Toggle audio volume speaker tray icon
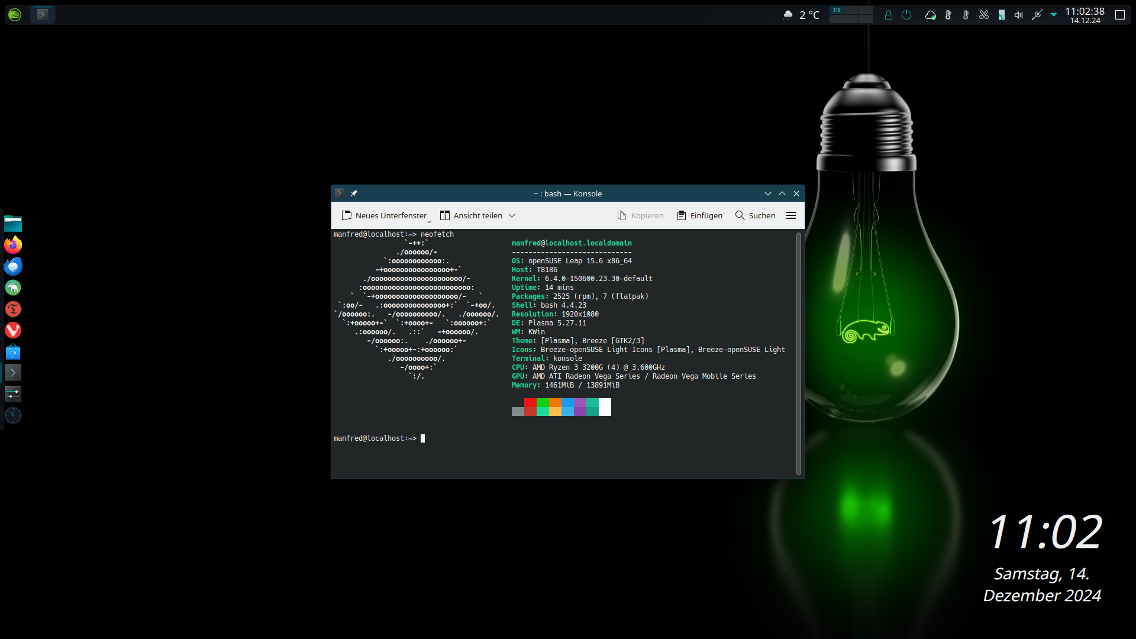 coord(1018,15)
